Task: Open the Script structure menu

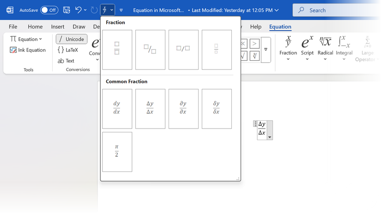Action: 307,48
